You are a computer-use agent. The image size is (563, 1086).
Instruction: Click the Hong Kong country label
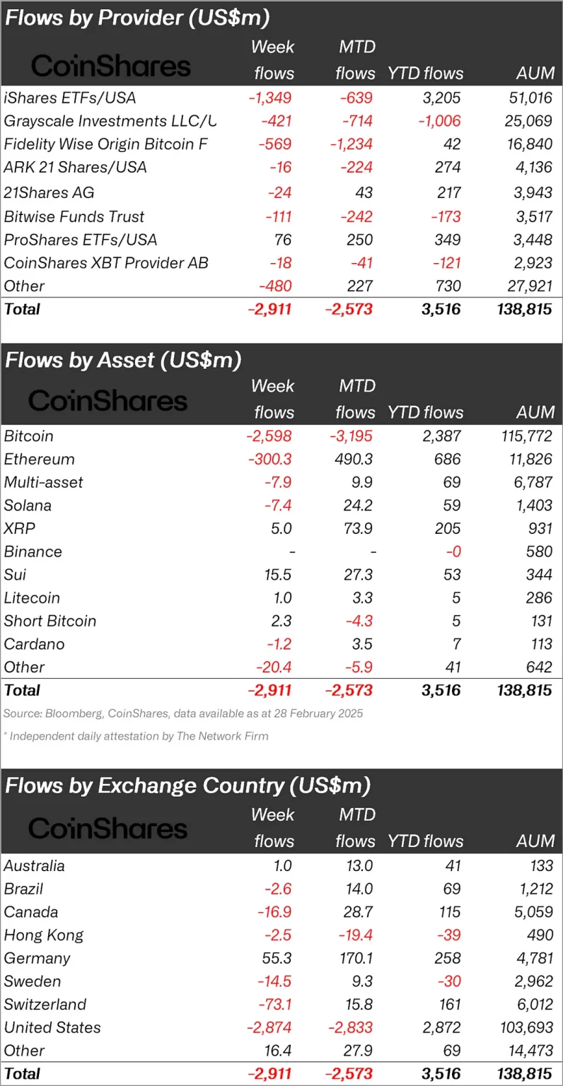click(44, 935)
